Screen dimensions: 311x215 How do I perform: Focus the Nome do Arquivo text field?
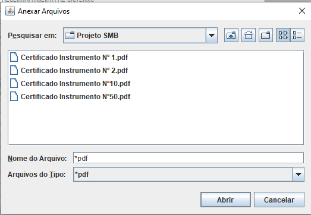tap(189, 158)
